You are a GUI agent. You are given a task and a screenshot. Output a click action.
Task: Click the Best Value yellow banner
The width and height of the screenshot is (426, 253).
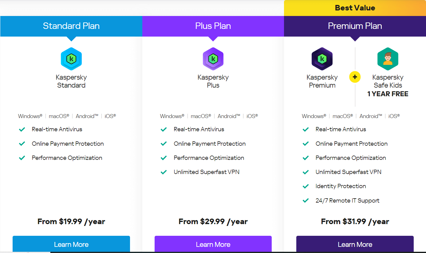tap(355, 8)
